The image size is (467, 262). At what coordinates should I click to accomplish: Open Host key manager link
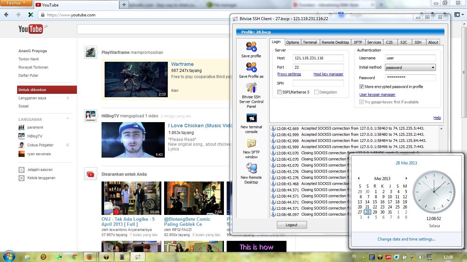(x=329, y=74)
